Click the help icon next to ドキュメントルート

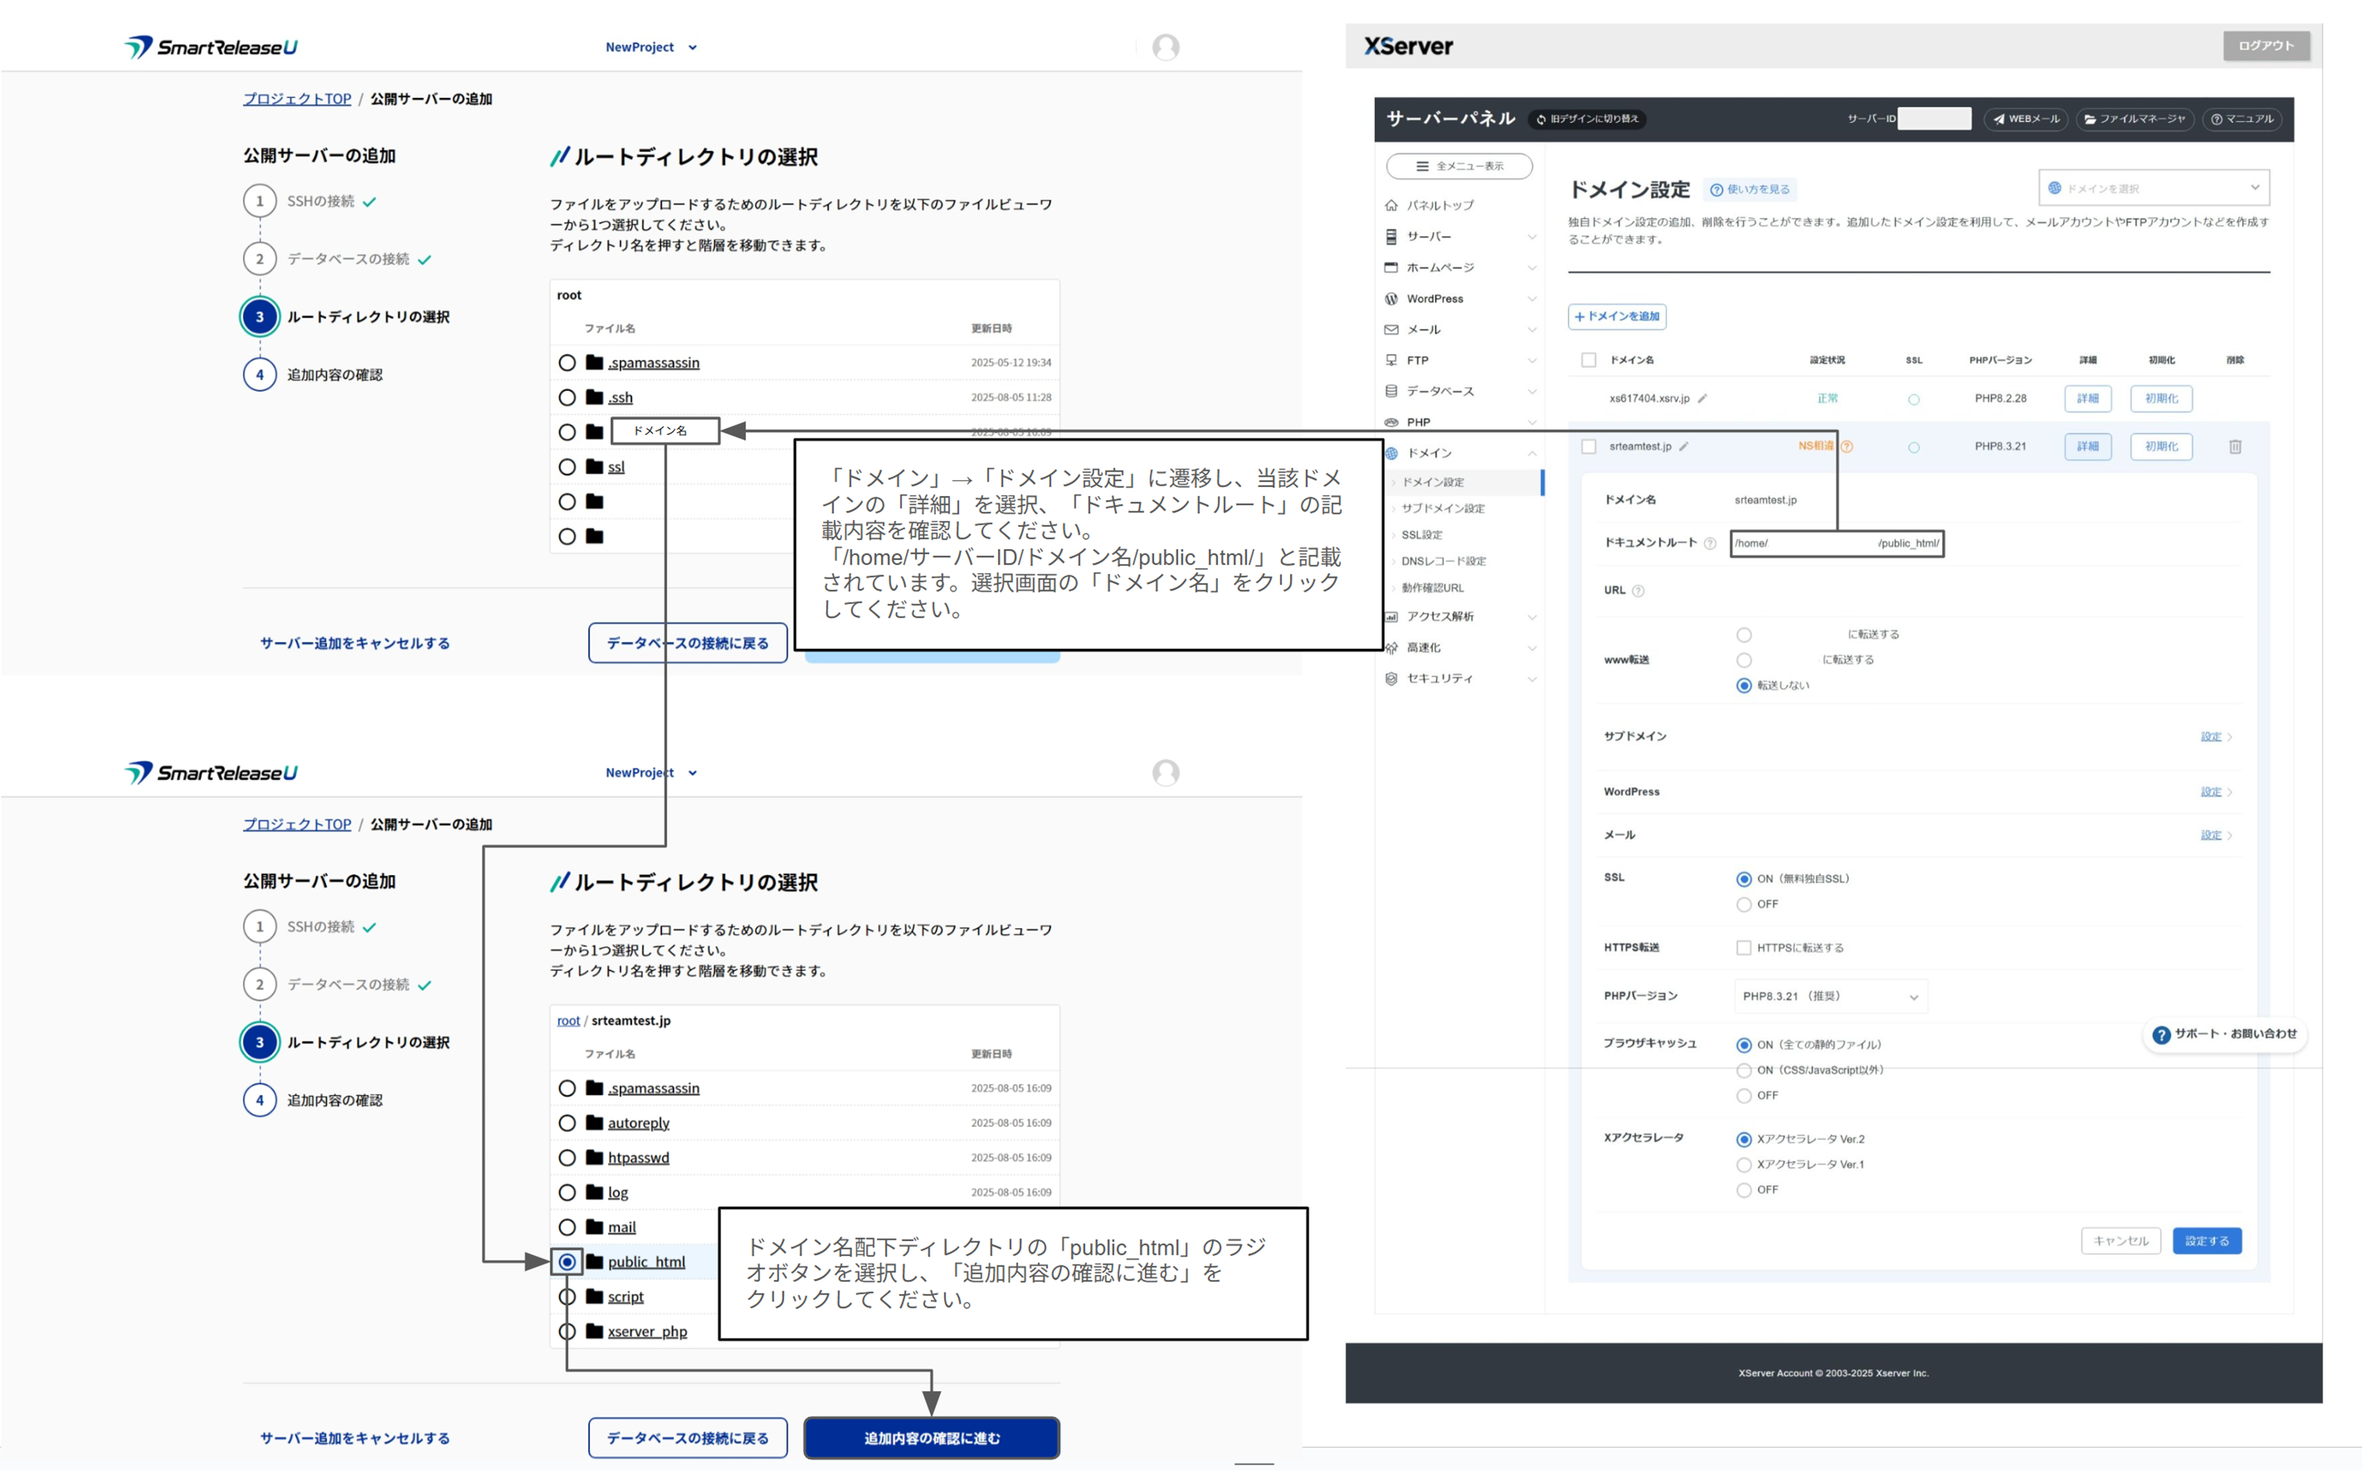click(x=1709, y=544)
